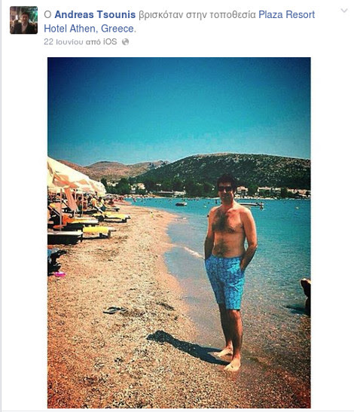Click the boat floating in the photo
The image size is (354, 412).
pos(182,204)
